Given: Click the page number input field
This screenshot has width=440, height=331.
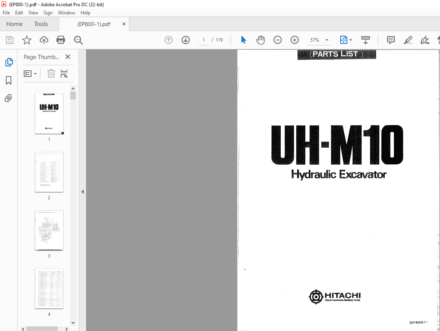Looking at the screenshot, I should click(x=203, y=40).
